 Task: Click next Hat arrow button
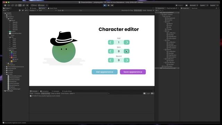[x=127, y=42]
